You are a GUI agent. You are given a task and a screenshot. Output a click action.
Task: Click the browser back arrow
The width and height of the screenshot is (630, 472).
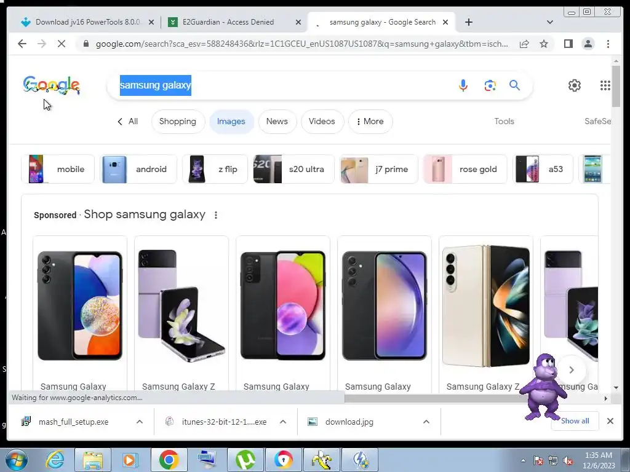[22, 44]
